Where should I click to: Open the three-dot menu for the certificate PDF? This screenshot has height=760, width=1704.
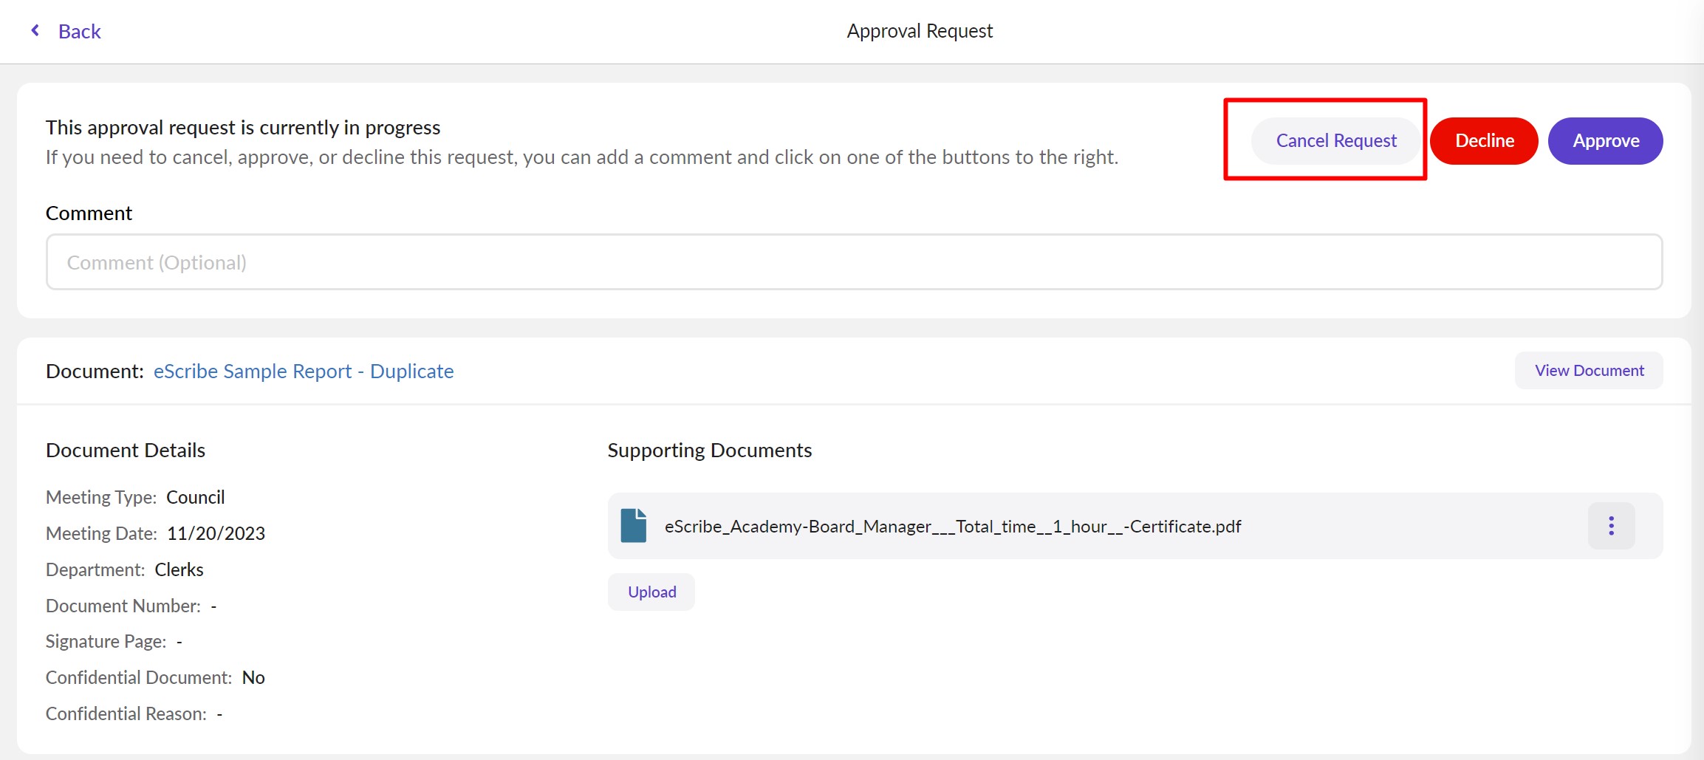pyautogui.click(x=1611, y=526)
